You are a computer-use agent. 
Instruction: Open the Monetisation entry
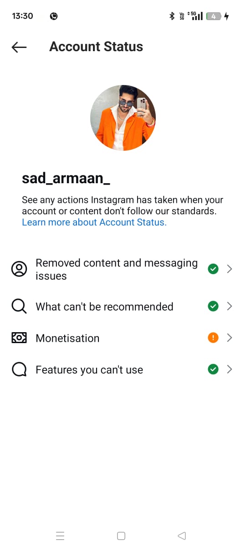pyautogui.click(x=122, y=338)
